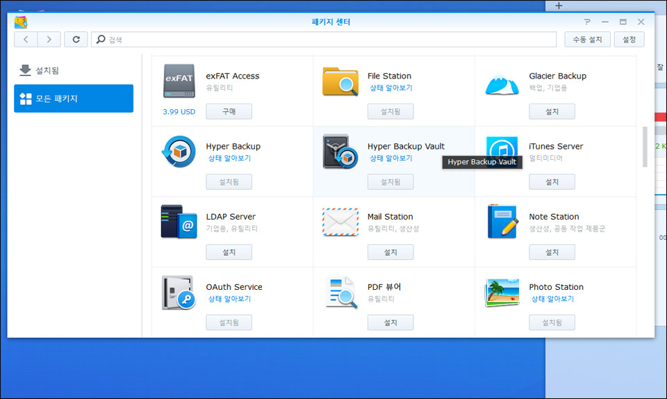Refresh the package list
Screen dimensions: 667x399
pos(76,40)
